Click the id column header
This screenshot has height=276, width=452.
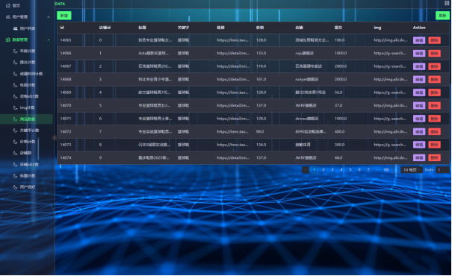pyautogui.click(x=62, y=28)
